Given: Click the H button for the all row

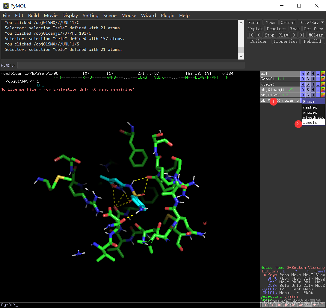Looking at the screenshot, I should (x=313, y=74).
